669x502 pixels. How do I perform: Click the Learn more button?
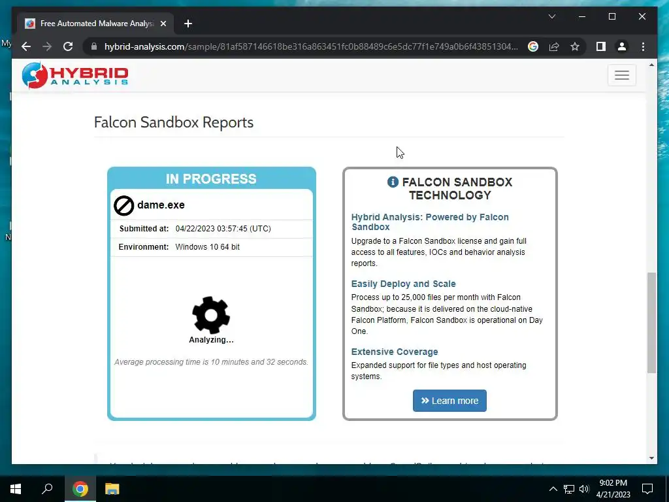[449, 401]
